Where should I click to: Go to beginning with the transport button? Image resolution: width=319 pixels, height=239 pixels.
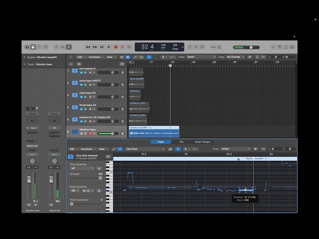(x=102, y=47)
